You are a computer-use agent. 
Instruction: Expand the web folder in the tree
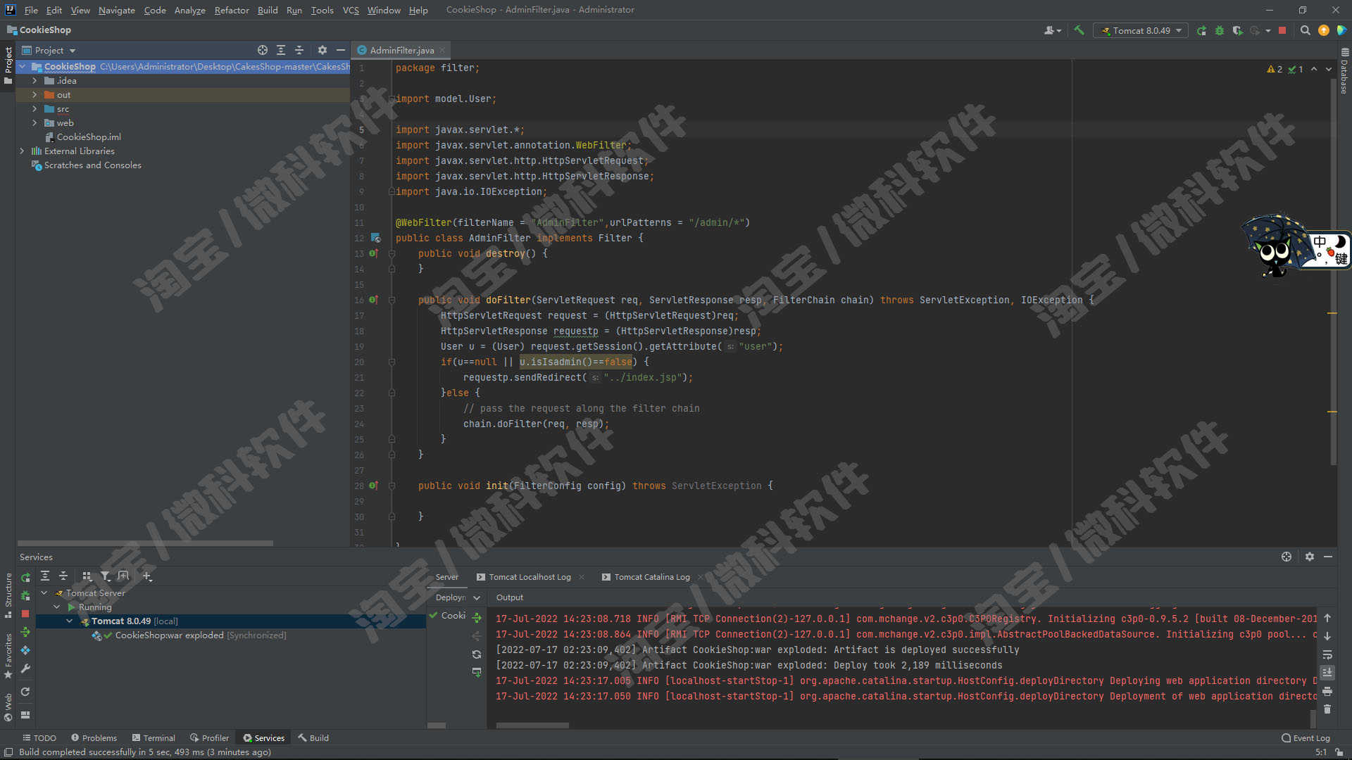[35, 123]
